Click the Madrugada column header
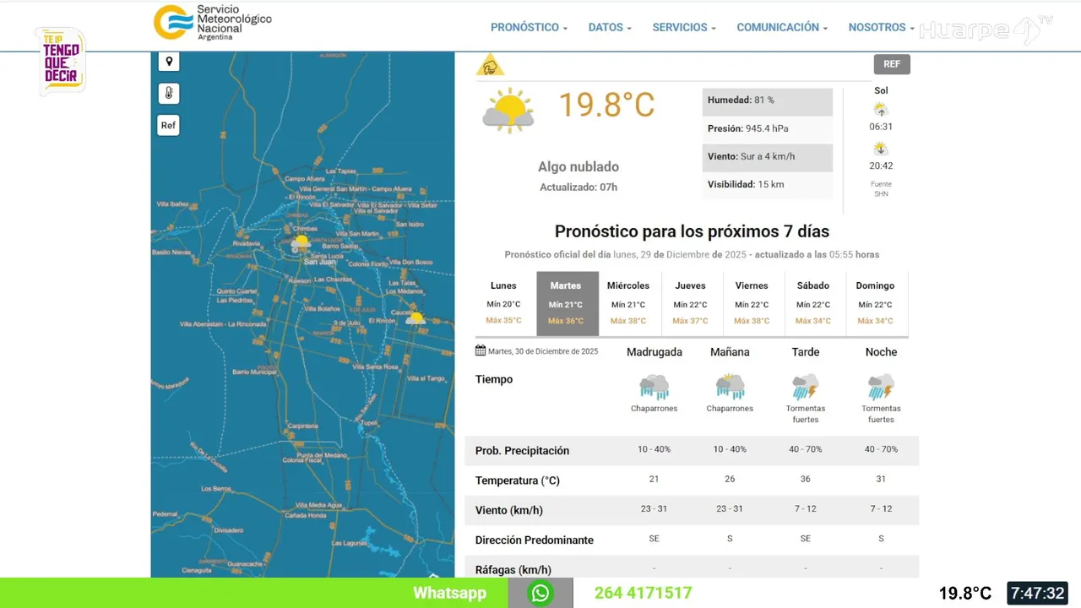 pos(655,352)
